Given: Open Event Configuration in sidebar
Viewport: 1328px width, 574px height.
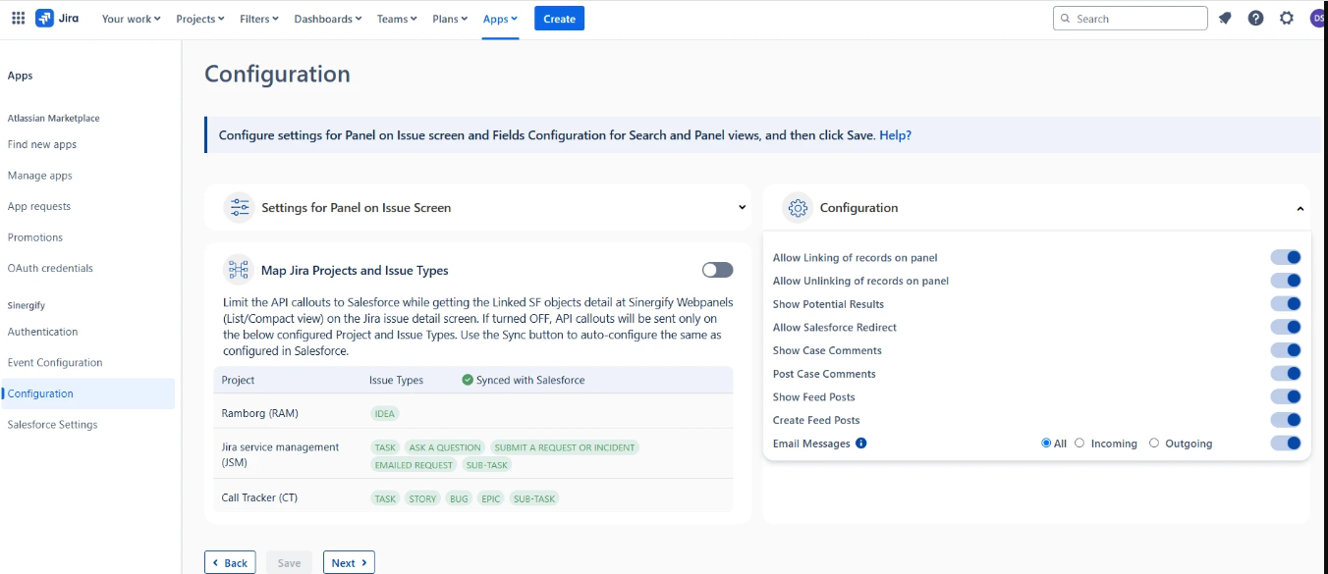Looking at the screenshot, I should pyautogui.click(x=55, y=362).
